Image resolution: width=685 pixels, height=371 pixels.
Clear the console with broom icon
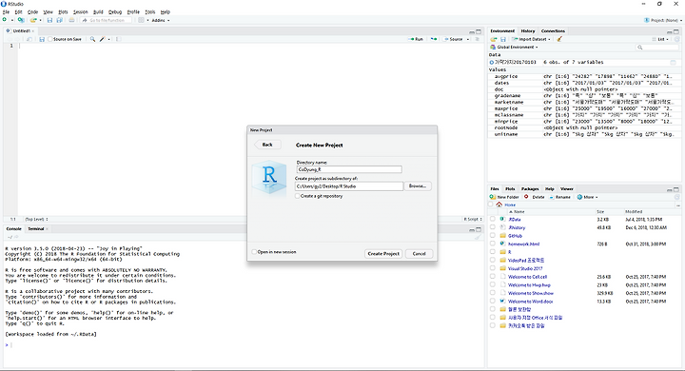click(478, 237)
